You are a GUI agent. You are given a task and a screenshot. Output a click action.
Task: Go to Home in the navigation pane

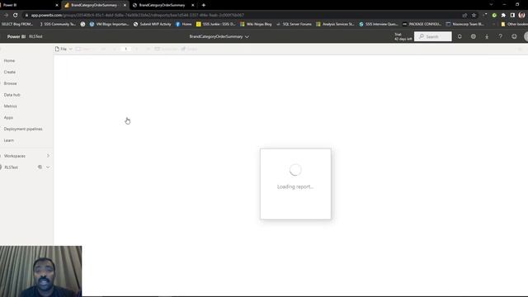click(9, 60)
